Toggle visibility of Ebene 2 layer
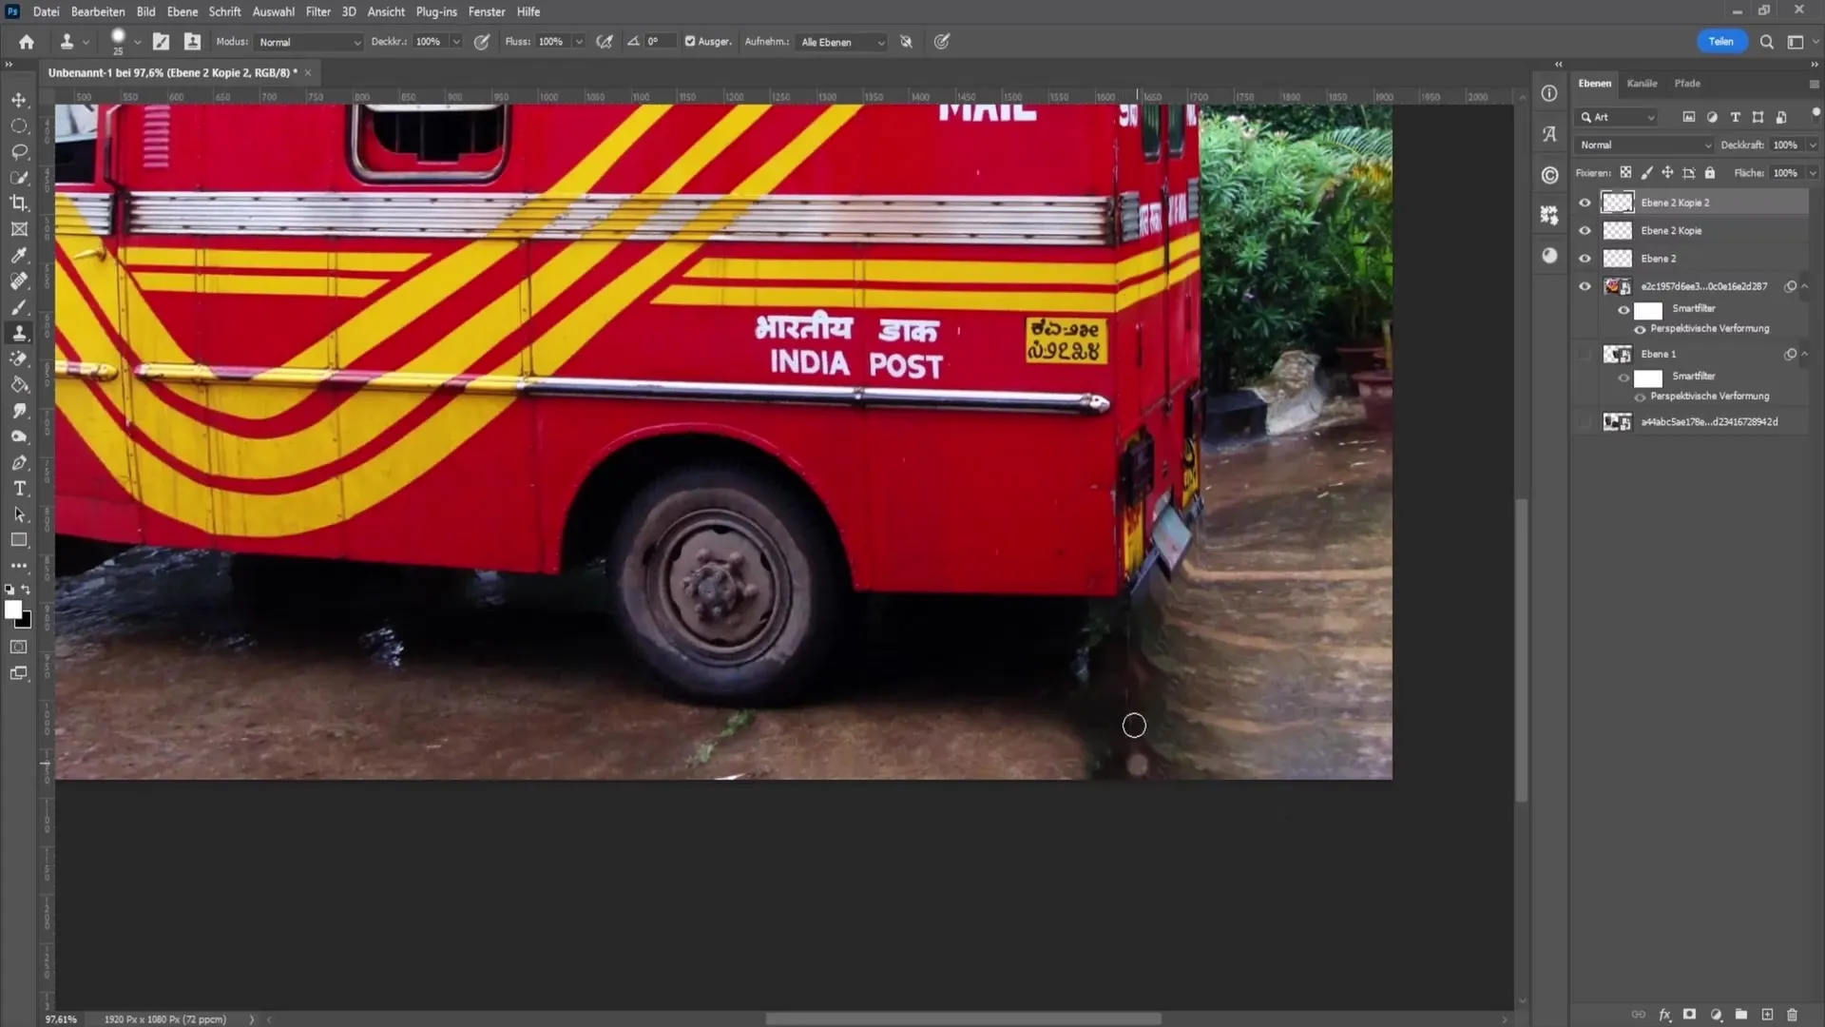 [x=1585, y=259]
